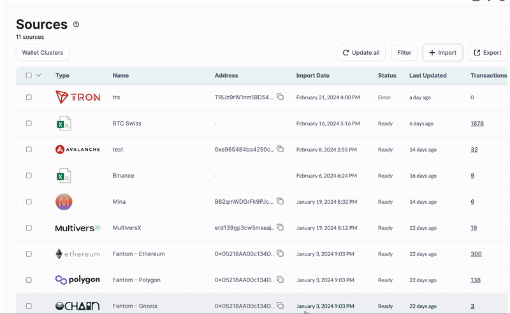Screen dimensions: 510x314
Task: Click the help icon next to Sources
Action: coord(76,24)
